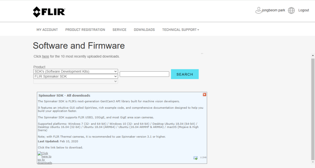315x168 pixels.
Task: Click the scrollbar up arrow
Action: [313, 55]
